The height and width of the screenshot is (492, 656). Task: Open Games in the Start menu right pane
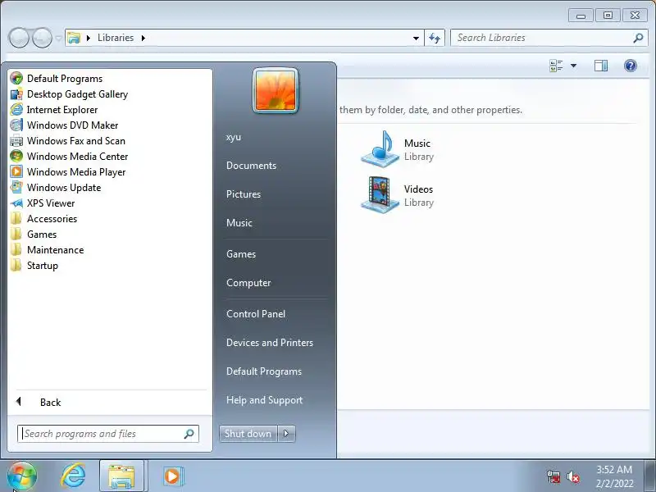[x=240, y=254]
